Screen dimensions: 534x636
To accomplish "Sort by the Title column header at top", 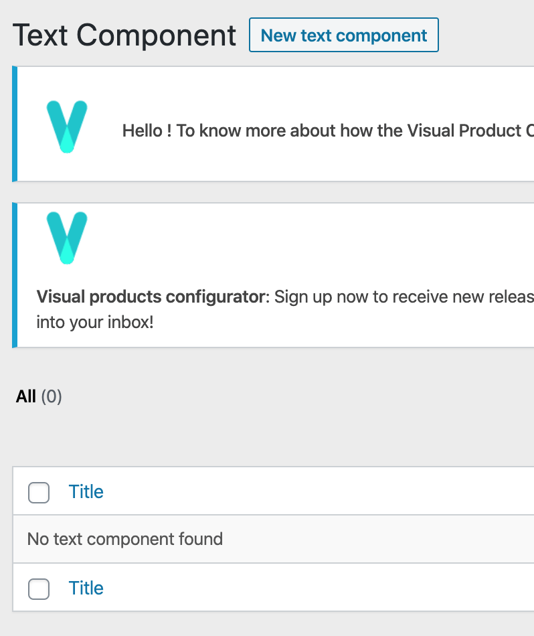I will coord(86,491).
